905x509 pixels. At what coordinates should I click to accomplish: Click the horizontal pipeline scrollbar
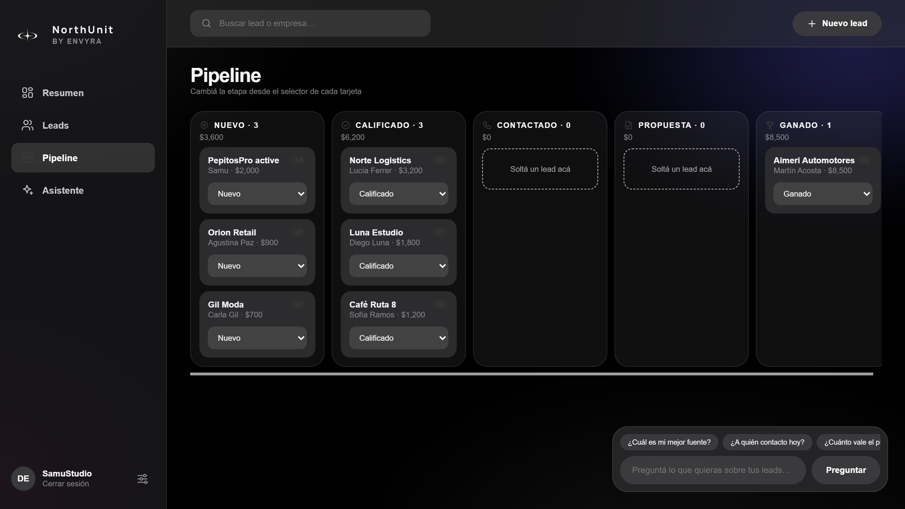pos(532,374)
